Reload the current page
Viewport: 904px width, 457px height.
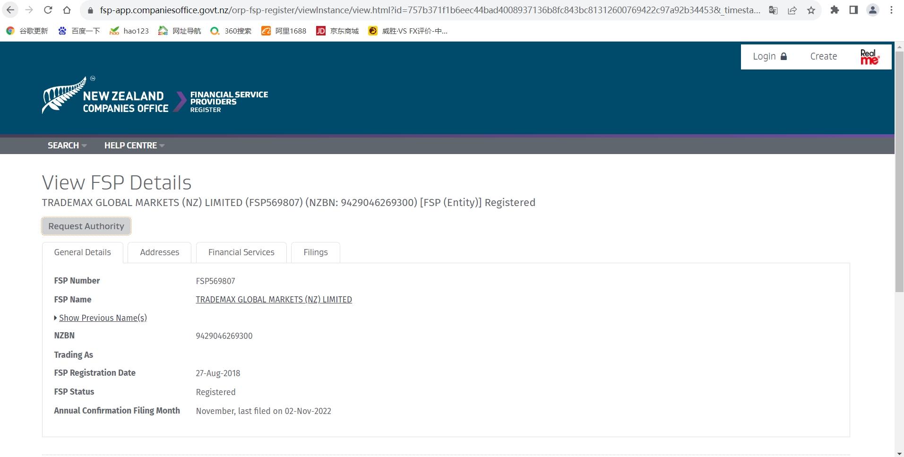(48, 10)
